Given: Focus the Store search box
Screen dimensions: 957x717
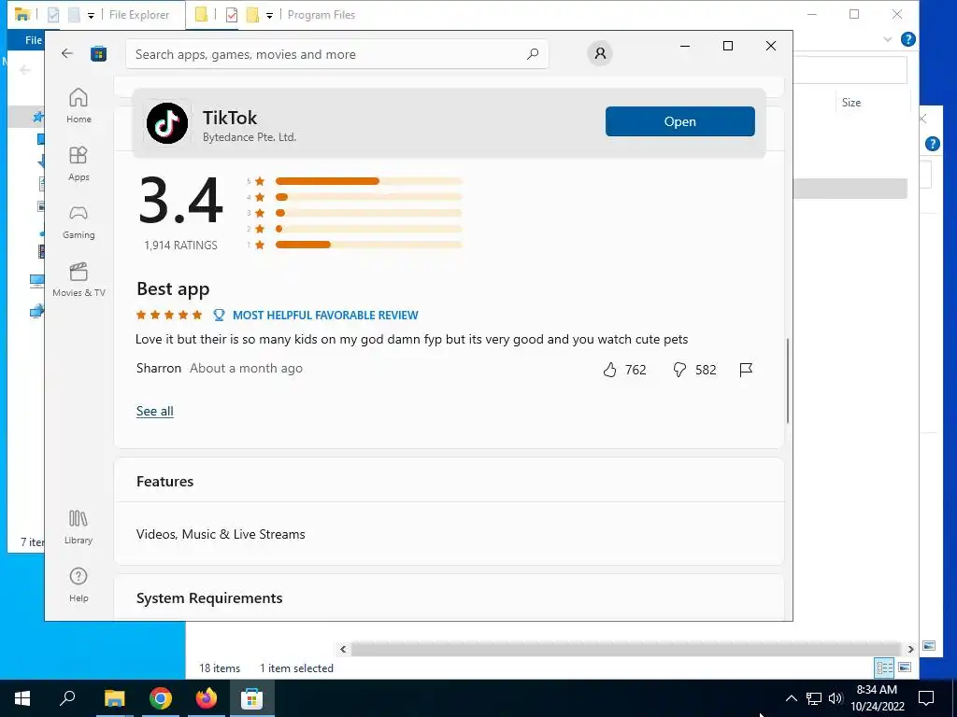Looking at the screenshot, I should [336, 54].
